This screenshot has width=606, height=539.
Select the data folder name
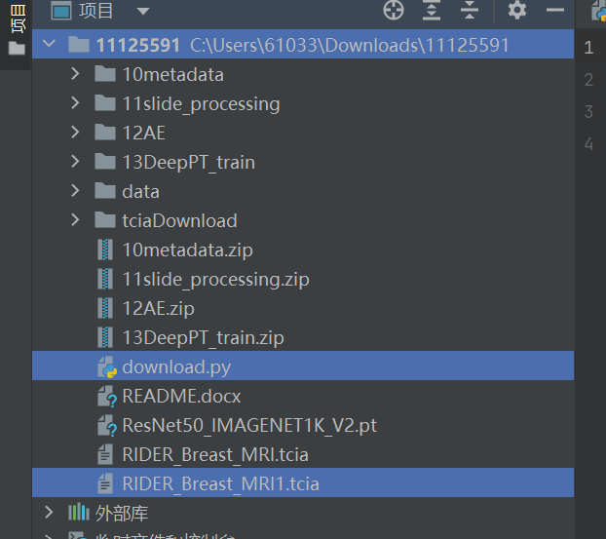click(140, 191)
